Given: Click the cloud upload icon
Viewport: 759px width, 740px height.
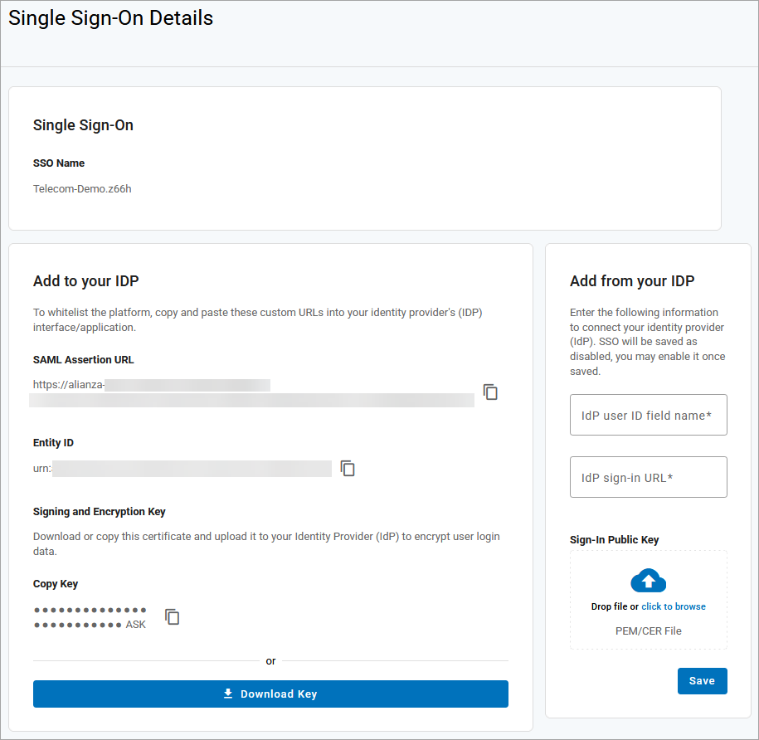Looking at the screenshot, I should (648, 580).
